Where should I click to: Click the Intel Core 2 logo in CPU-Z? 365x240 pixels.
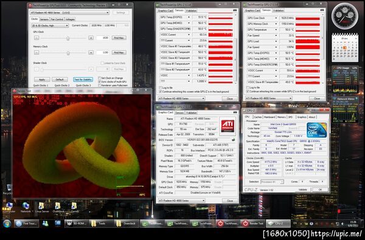(317, 130)
